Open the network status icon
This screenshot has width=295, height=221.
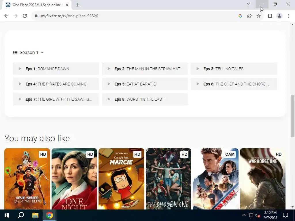pos(251,215)
